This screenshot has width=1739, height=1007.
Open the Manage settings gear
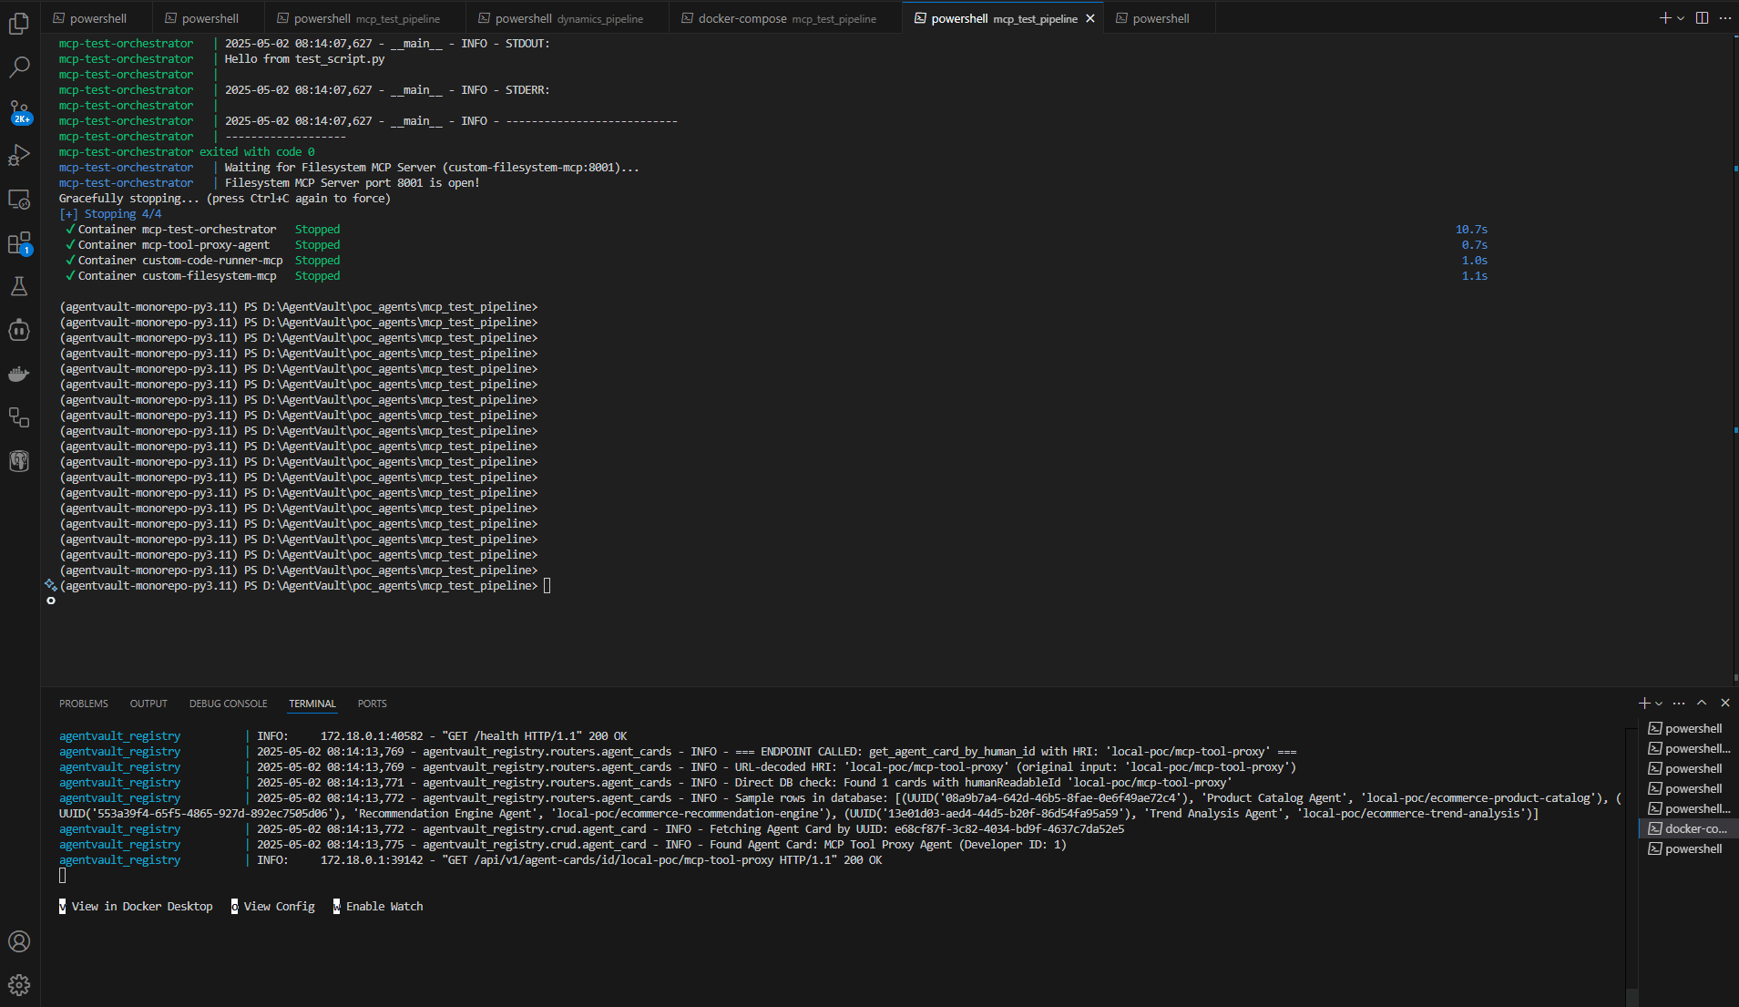click(19, 985)
